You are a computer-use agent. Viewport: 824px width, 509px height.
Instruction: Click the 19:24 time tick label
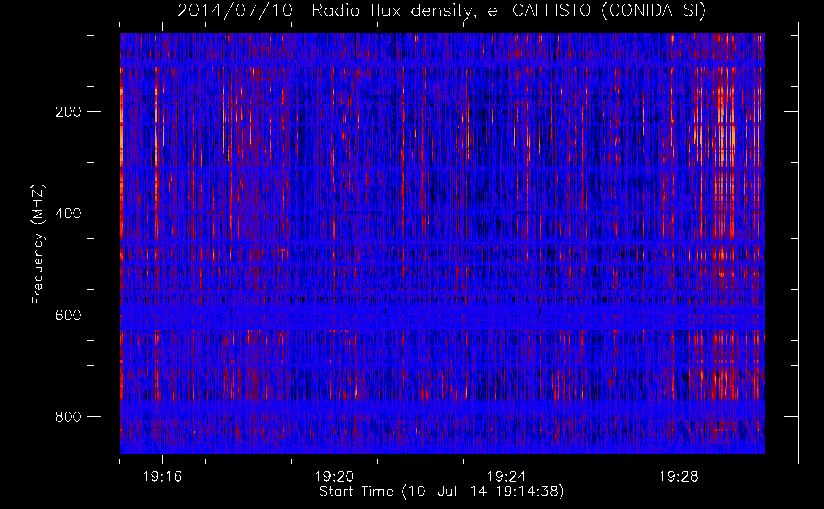(x=506, y=477)
